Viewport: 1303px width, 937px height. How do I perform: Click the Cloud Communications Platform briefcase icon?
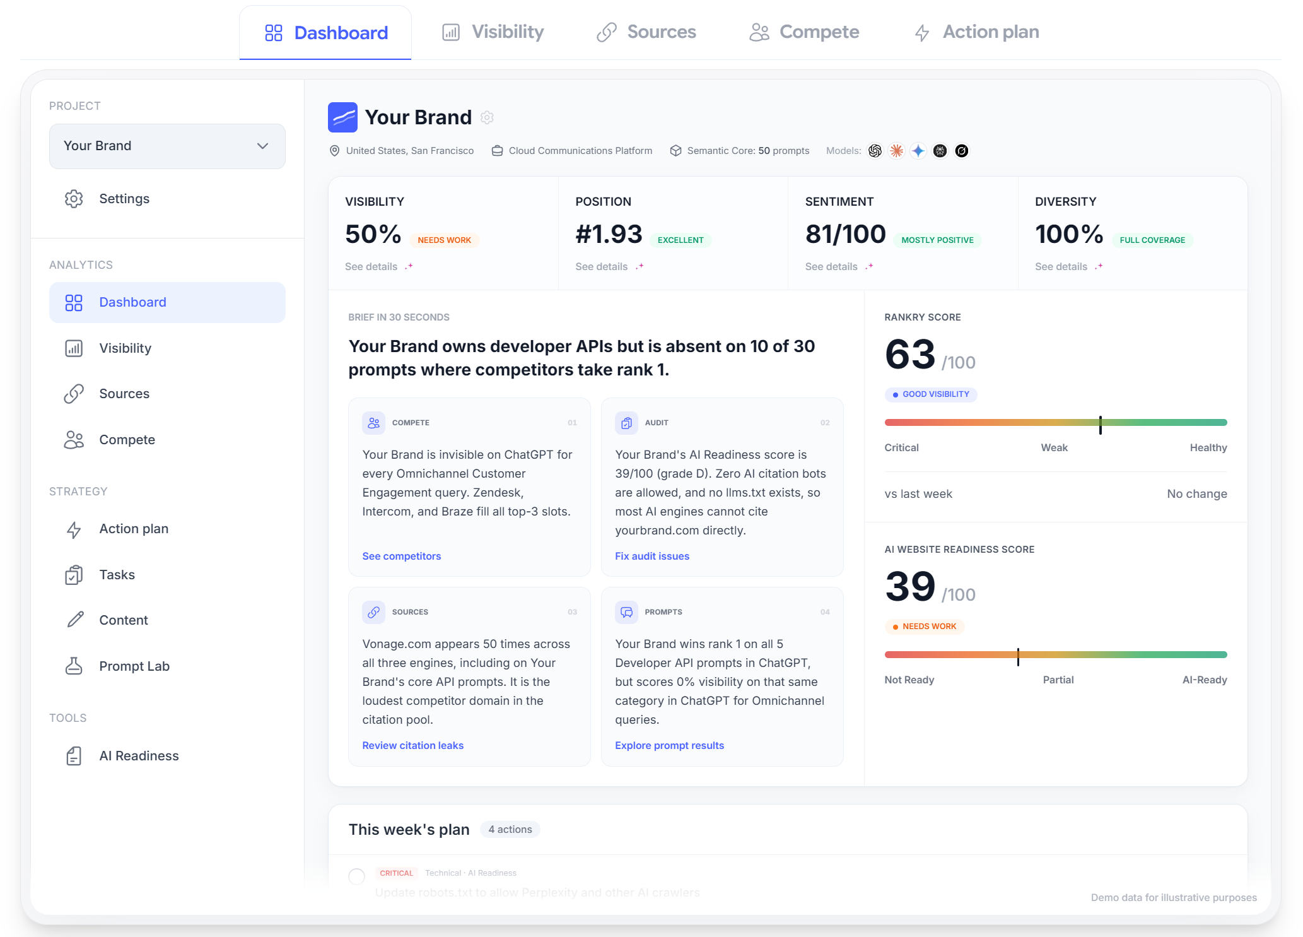497,151
